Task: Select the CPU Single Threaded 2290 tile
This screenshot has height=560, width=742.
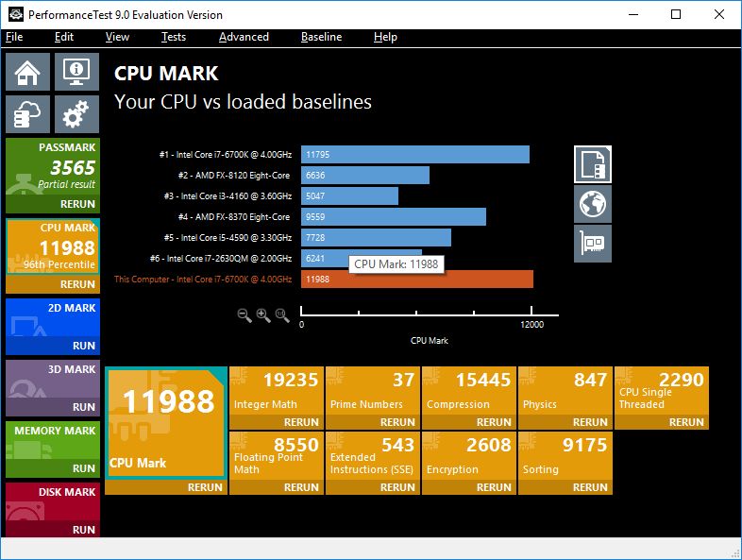Action: (662, 391)
